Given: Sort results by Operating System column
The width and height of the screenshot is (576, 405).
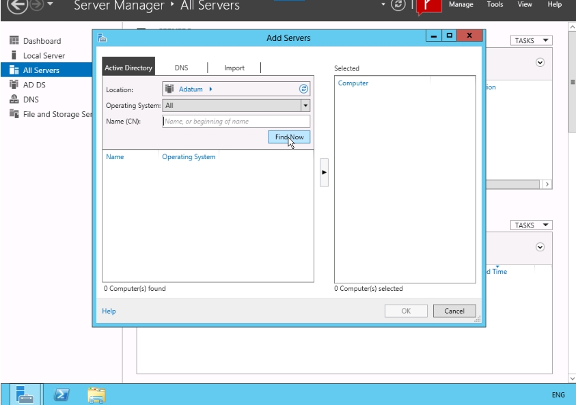Looking at the screenshot, I should coord(189,157).
